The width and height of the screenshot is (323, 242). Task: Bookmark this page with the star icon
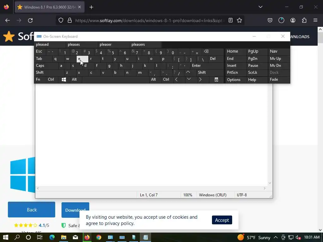239,20
